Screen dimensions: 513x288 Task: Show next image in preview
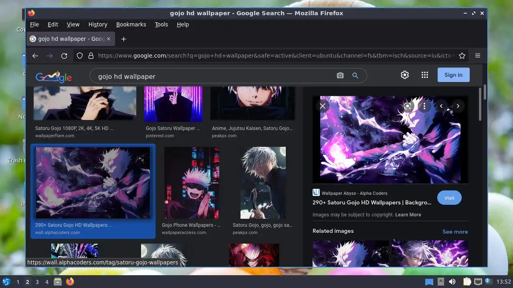point(458,106)
